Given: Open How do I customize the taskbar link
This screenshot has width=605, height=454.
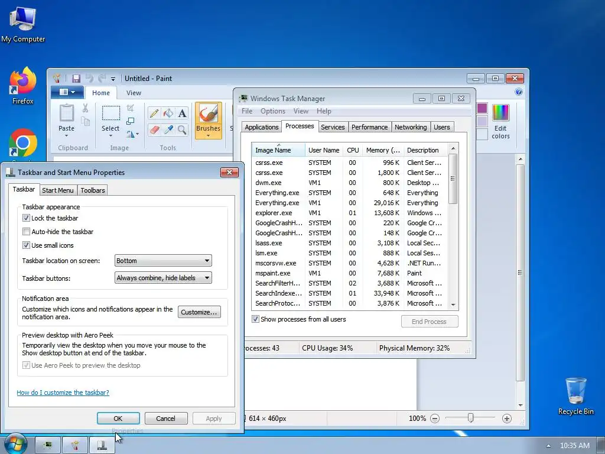Looking at the screenshot, I should coord(63,393).
